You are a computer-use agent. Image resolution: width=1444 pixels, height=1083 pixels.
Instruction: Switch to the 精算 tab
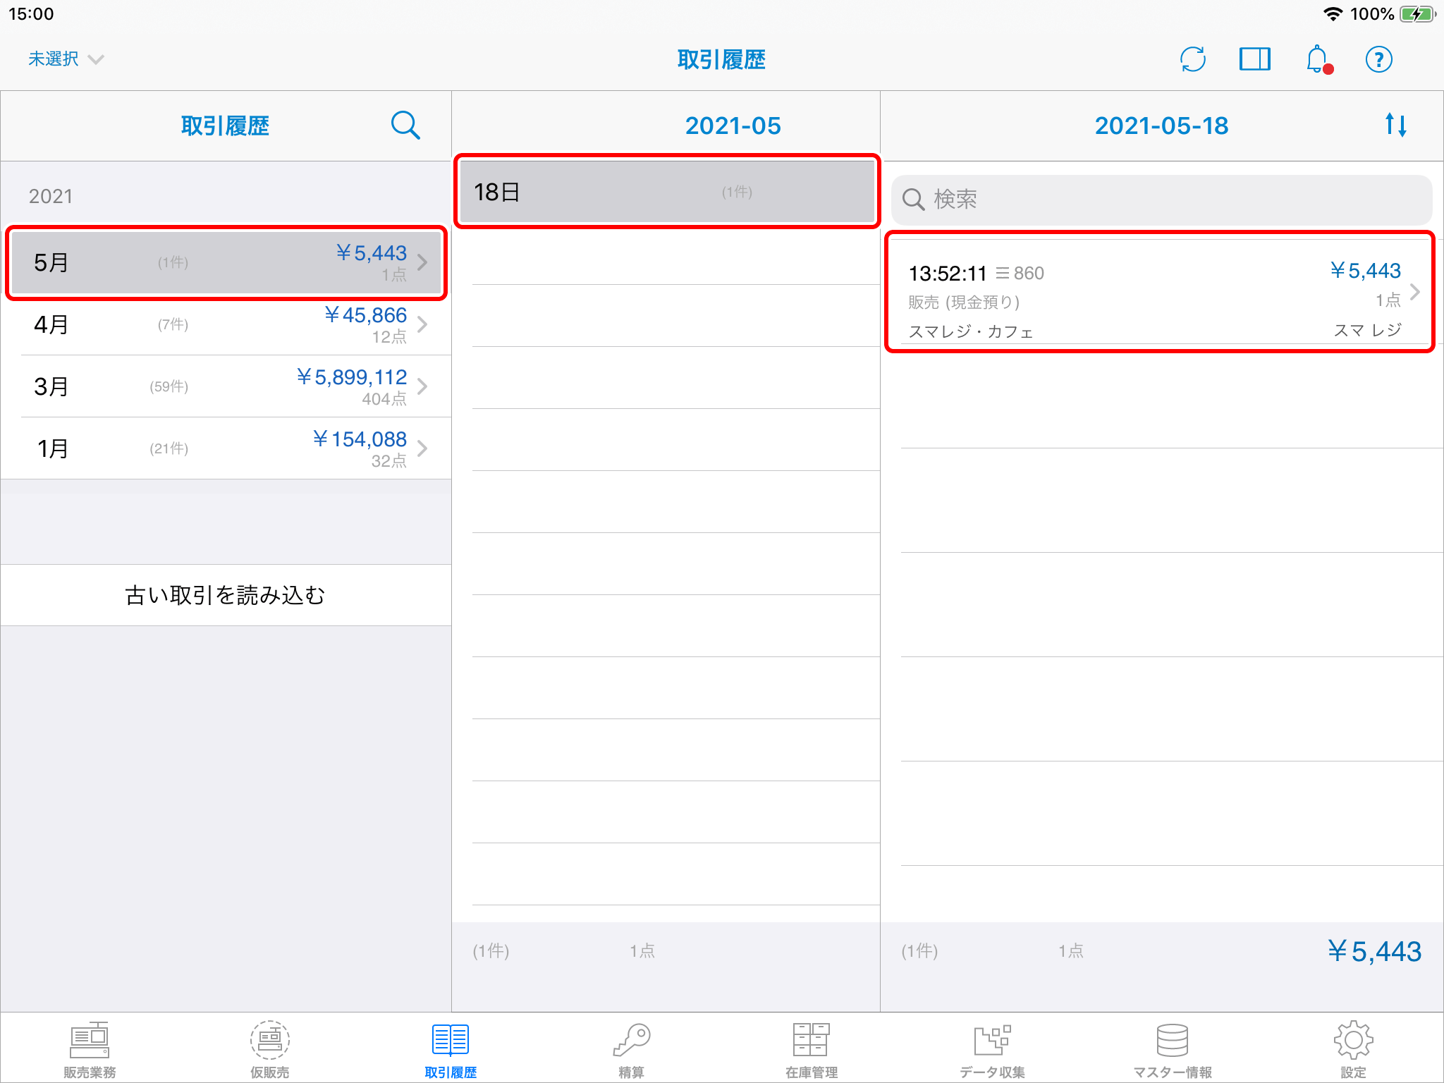click(631, 1049)
